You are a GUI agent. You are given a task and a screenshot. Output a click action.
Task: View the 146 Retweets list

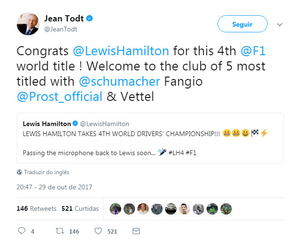36,208
